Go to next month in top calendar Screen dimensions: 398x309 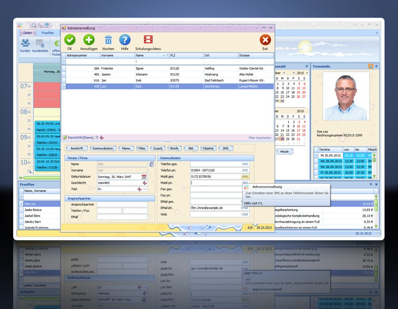284,73
